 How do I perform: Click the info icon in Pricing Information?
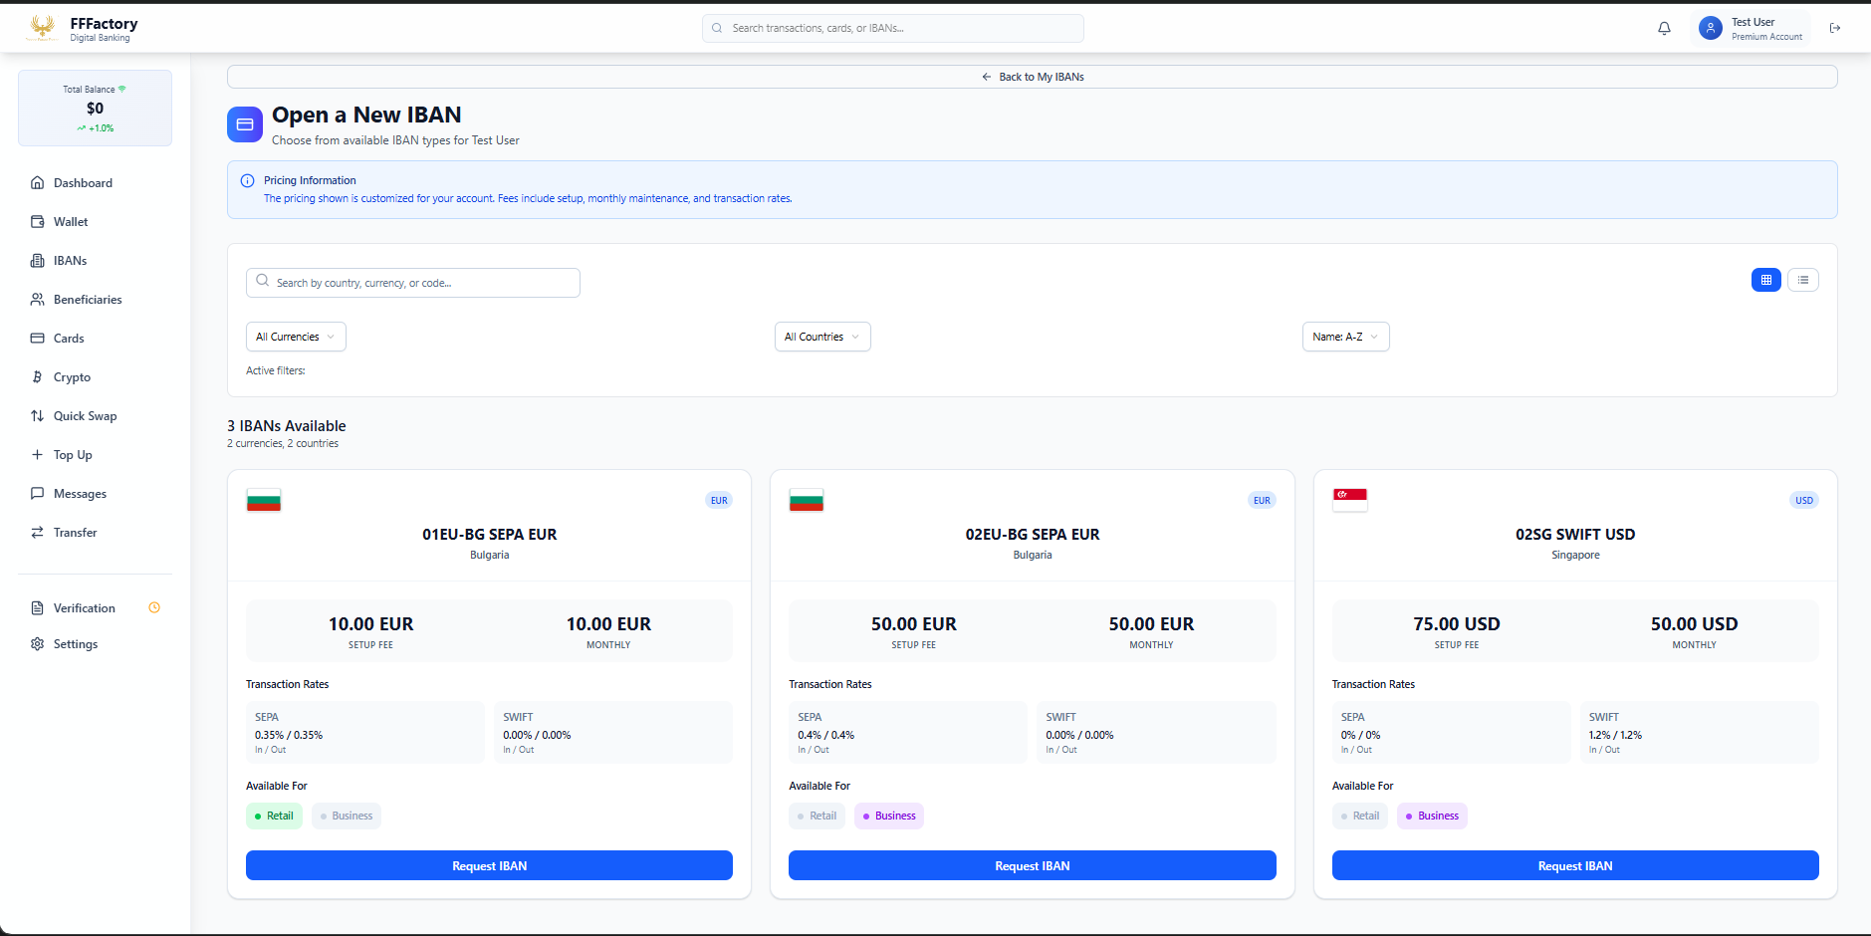point(248,181)
